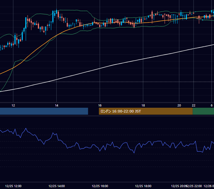The height and width of the screenshot is (189, 214).
Task: Click the "6" hour label on the price chart axis
Action: pyautogui.click(x=211, y=106)
